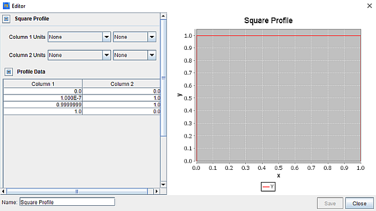Collapse the Profile Data section

click(x=9, y=72)
